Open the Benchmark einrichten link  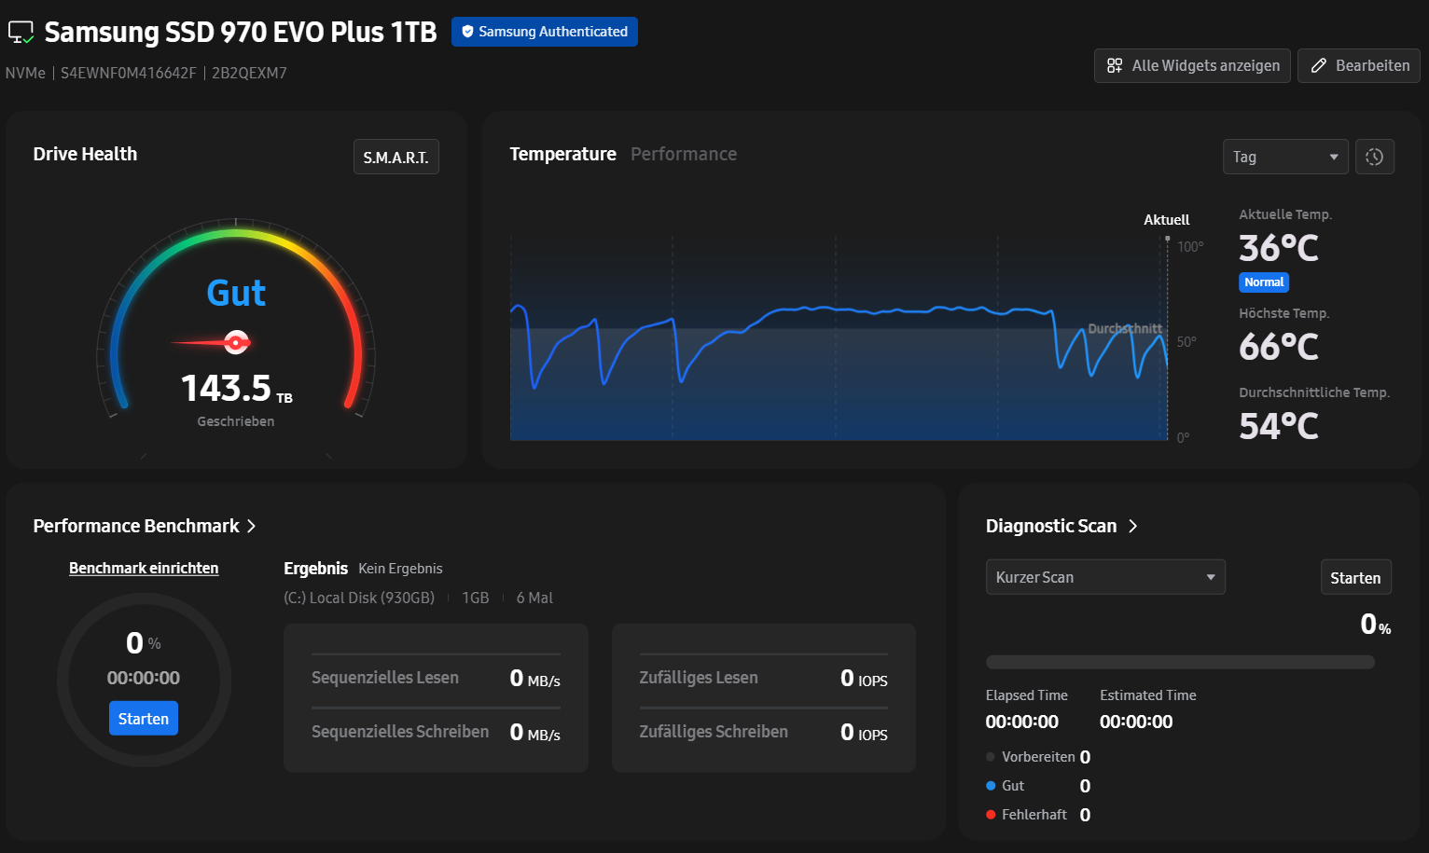click(144, 568)
